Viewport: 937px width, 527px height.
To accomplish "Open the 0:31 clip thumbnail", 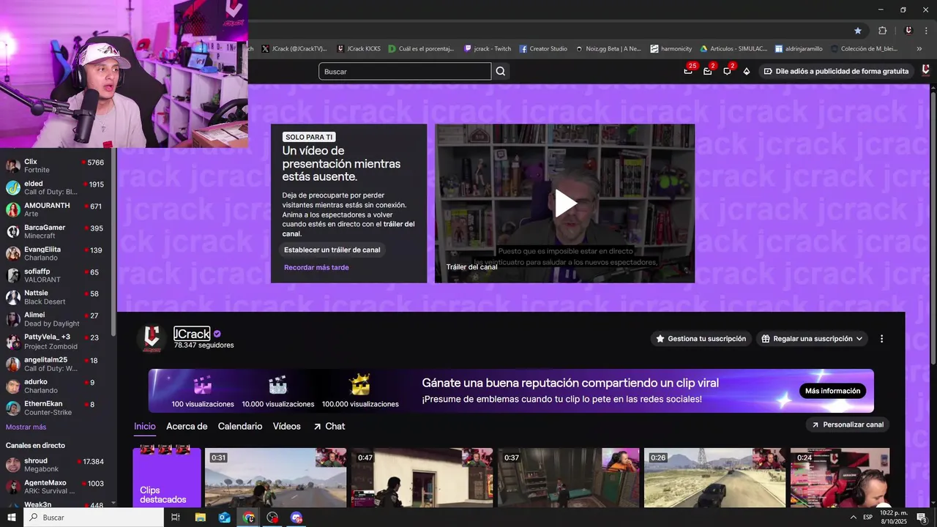I will point(276,477).
